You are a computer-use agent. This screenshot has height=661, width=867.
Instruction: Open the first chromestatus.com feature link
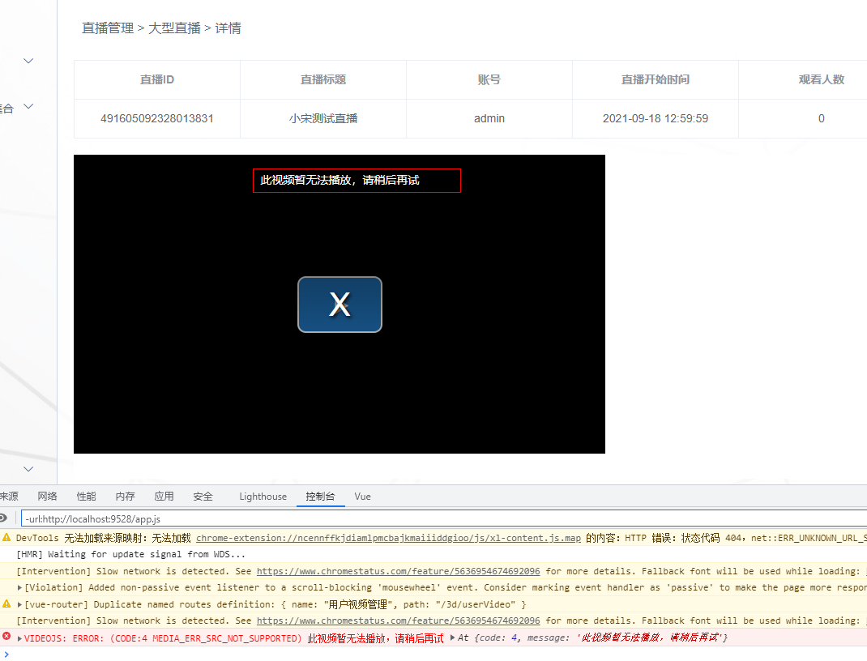(398, 571)
